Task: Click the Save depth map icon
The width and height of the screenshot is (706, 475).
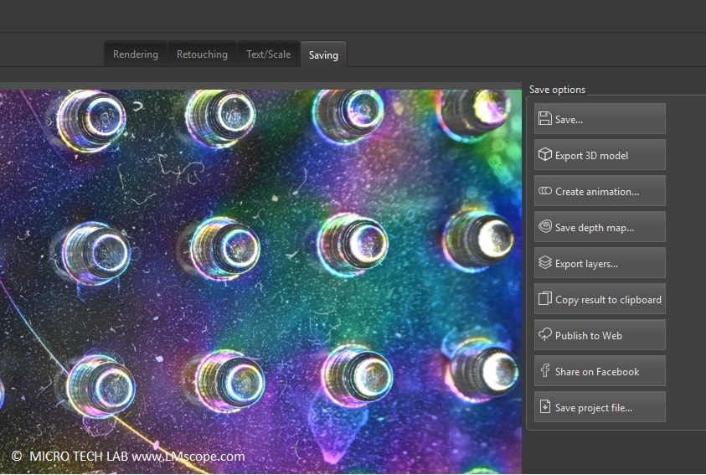Action: pyautogui.click(x=544, y=227)
